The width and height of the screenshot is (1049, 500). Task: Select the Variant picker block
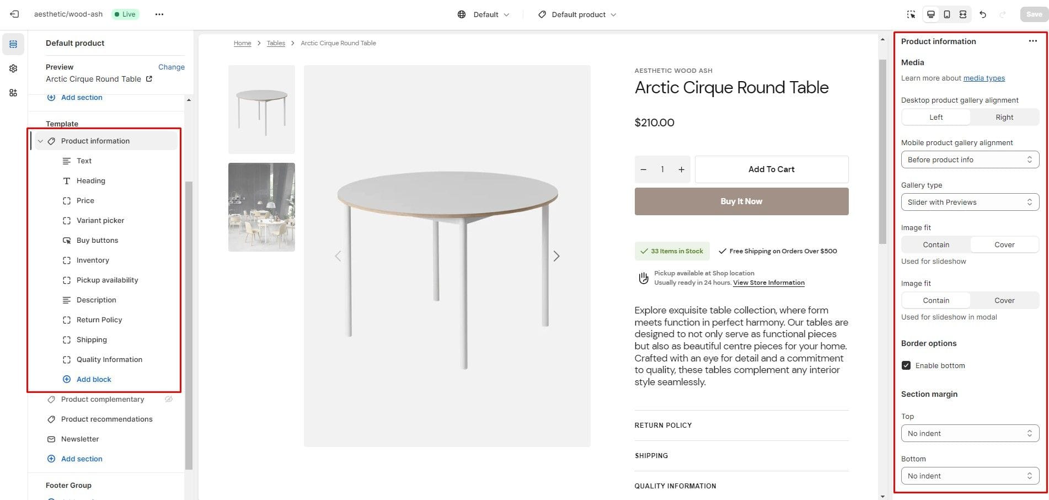[x=100, y=220]
